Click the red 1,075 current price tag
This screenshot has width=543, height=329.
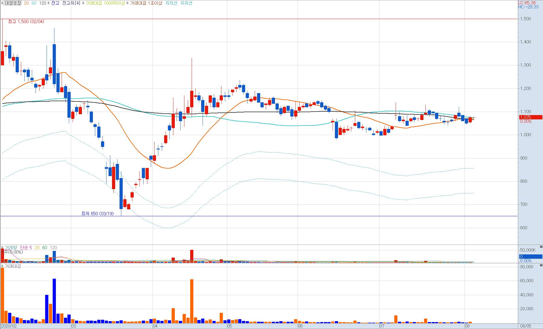click(530, 117)
